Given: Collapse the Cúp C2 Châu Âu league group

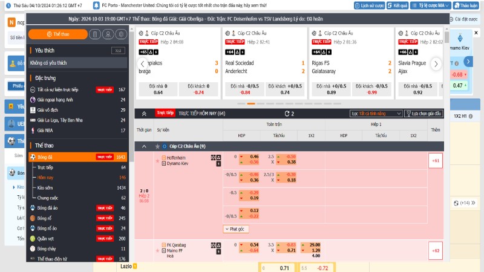Looking at the screenshot, I should (144, 146).
